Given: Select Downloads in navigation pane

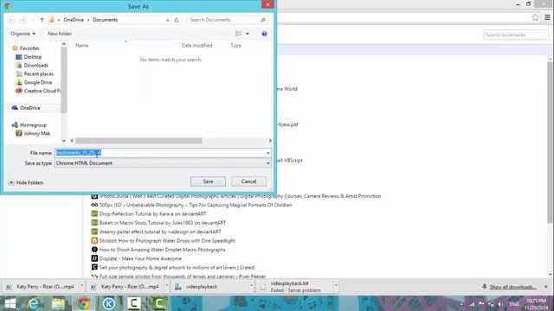Looking at the screenshot, I should (x=35, y=66).
